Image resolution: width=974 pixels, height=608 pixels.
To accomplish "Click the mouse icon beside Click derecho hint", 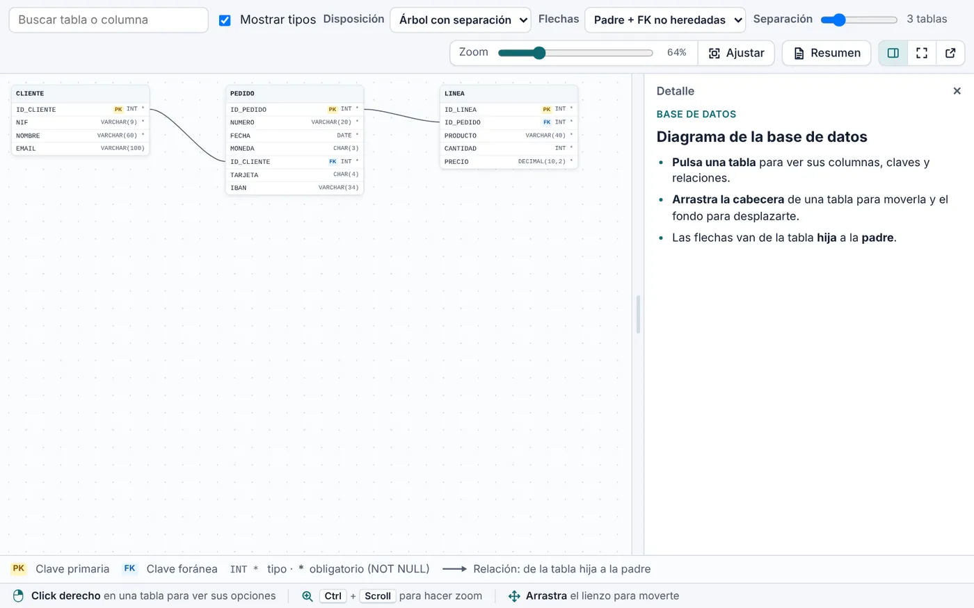I will [x=19, y=596].
